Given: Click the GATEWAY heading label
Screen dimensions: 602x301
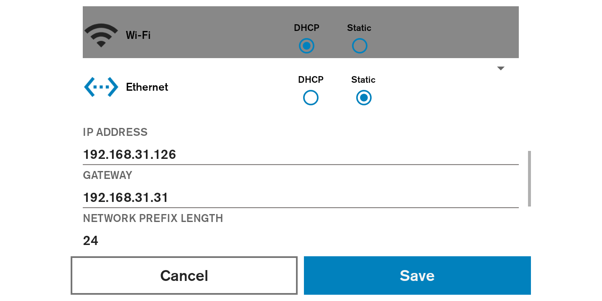Looking at the screenshot, I should click(107, 175).
